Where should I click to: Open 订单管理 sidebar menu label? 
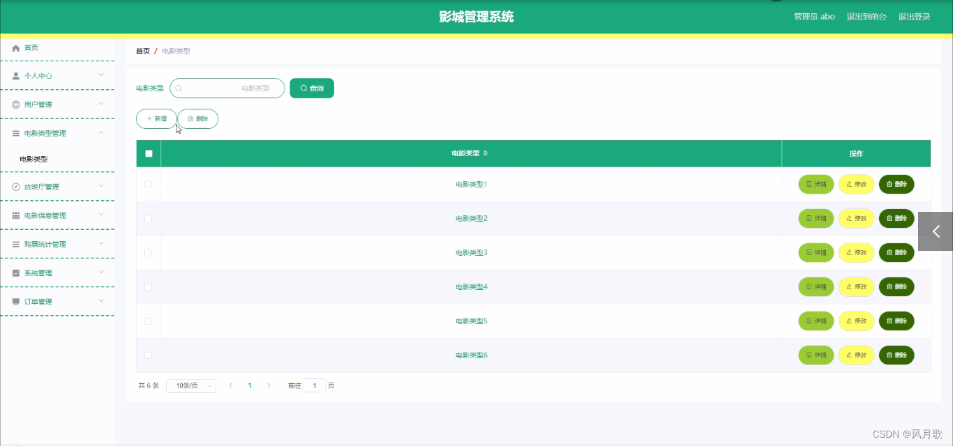point(38,302)
